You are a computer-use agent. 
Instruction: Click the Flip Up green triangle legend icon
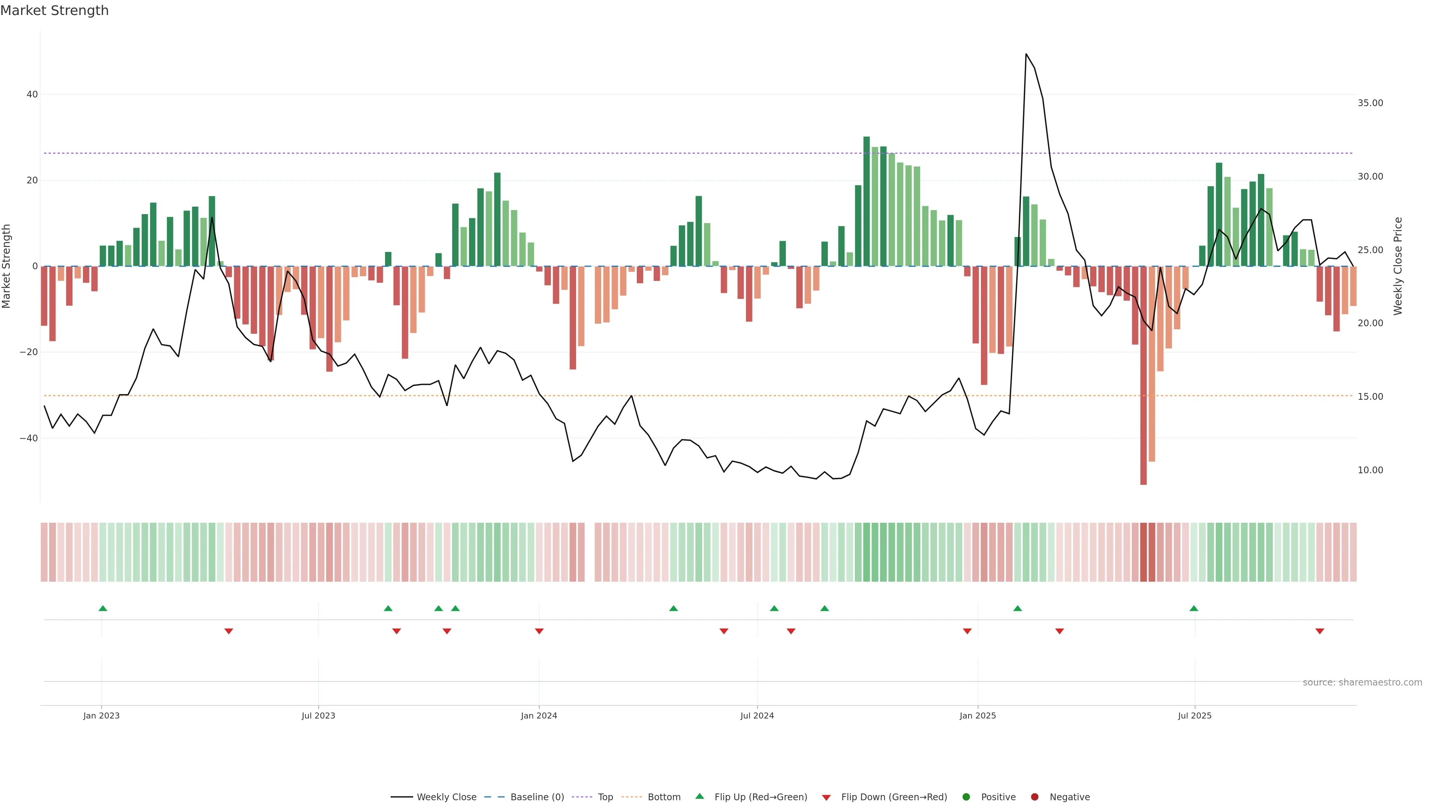699,796
